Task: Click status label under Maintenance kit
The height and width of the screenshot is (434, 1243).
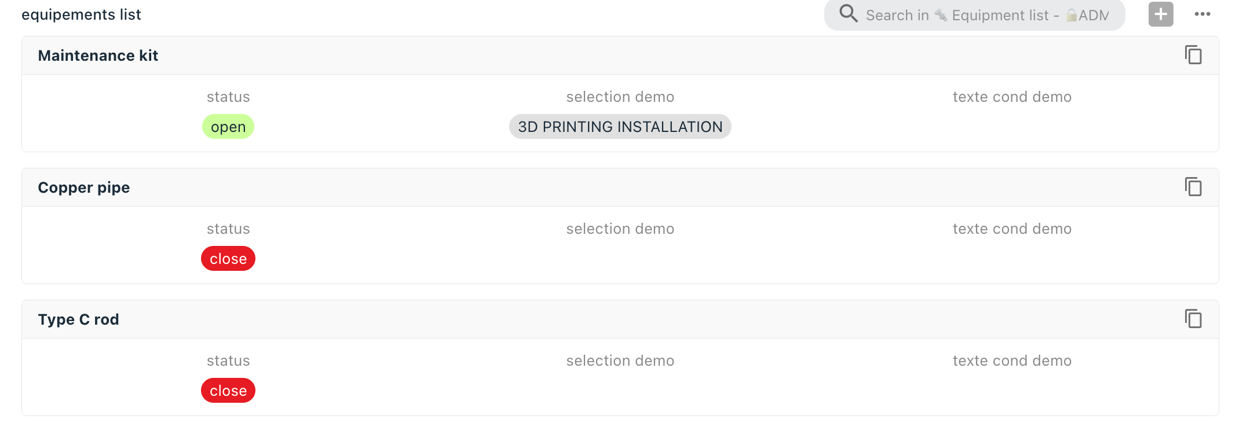Action: [x=228, y=97]
